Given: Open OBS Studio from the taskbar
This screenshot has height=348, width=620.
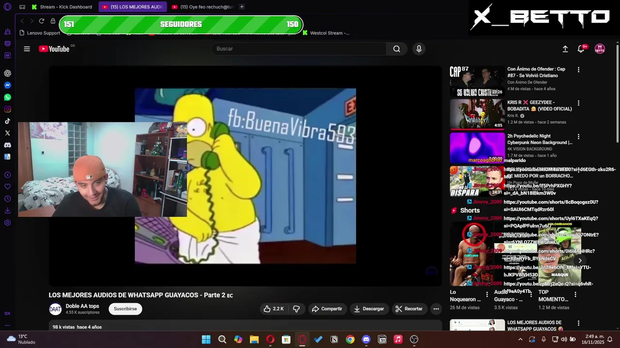Looking at the screenshot, I should click(x=414, y=339).
